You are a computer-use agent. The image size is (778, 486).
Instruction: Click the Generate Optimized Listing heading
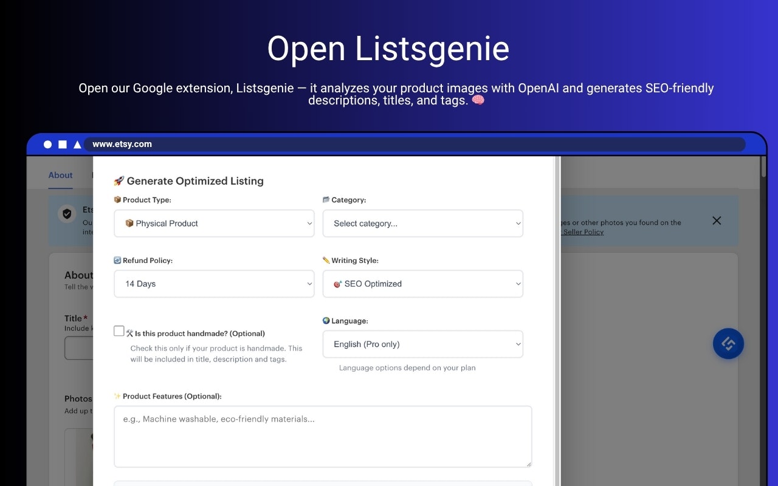(x=188, y=181)
